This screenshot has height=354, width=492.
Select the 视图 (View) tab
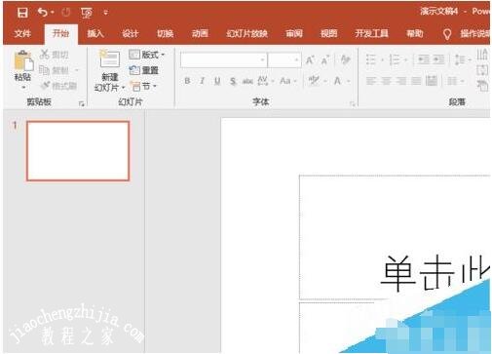pyautogui.click(x=328, y=33)
